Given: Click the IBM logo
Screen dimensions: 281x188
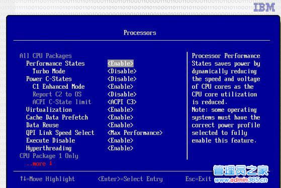Looking at the screenshot, I should pos(264,8).
